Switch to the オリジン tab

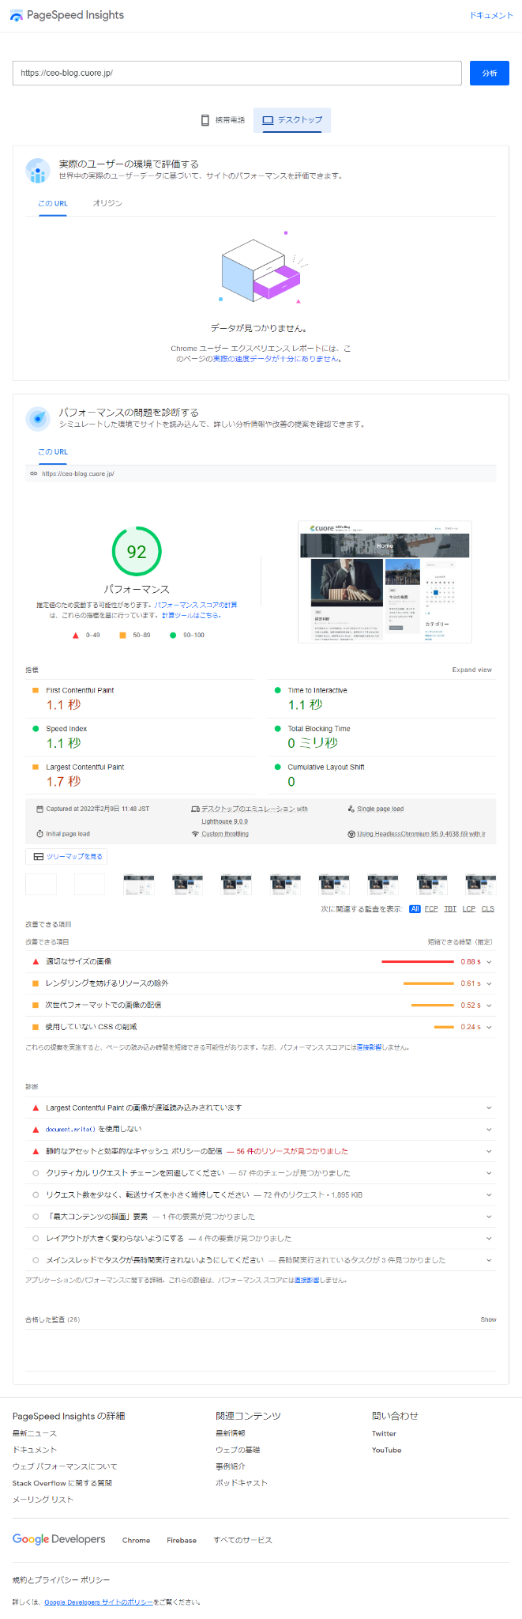(107, 204)
